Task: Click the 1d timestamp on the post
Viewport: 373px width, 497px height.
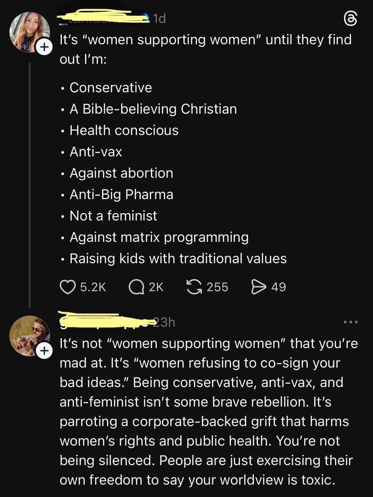Action: click(159, 19)
